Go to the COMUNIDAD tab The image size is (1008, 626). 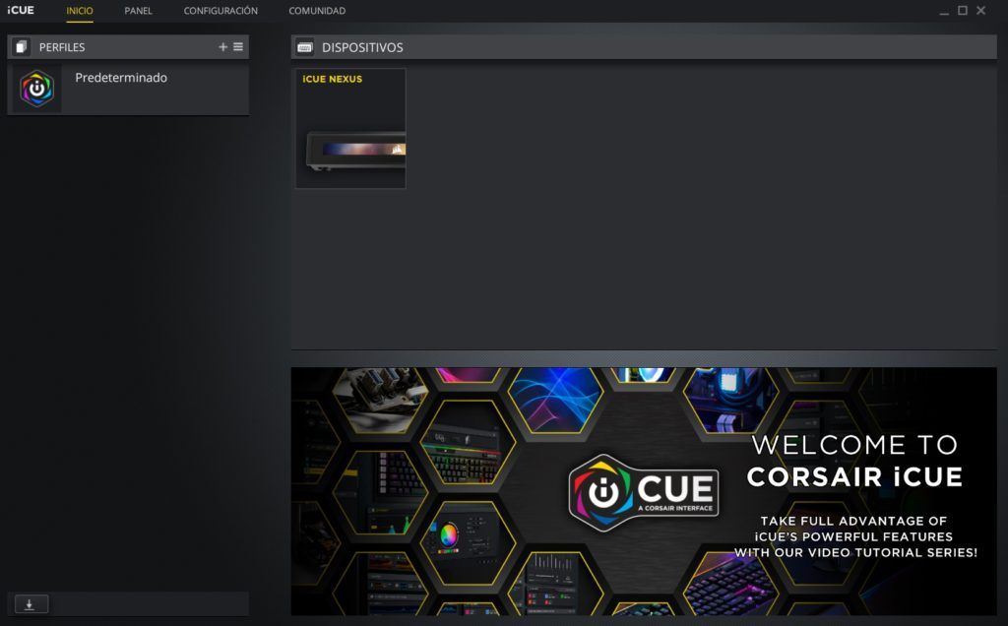click(x=317, y=11)
